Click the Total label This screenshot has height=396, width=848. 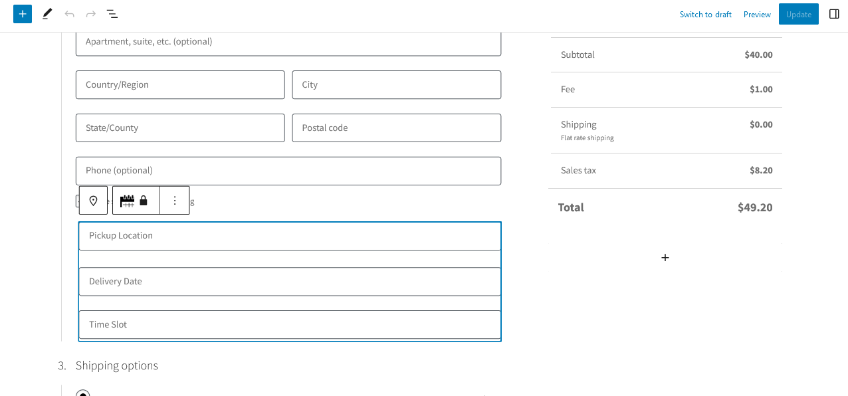point(571,207)
